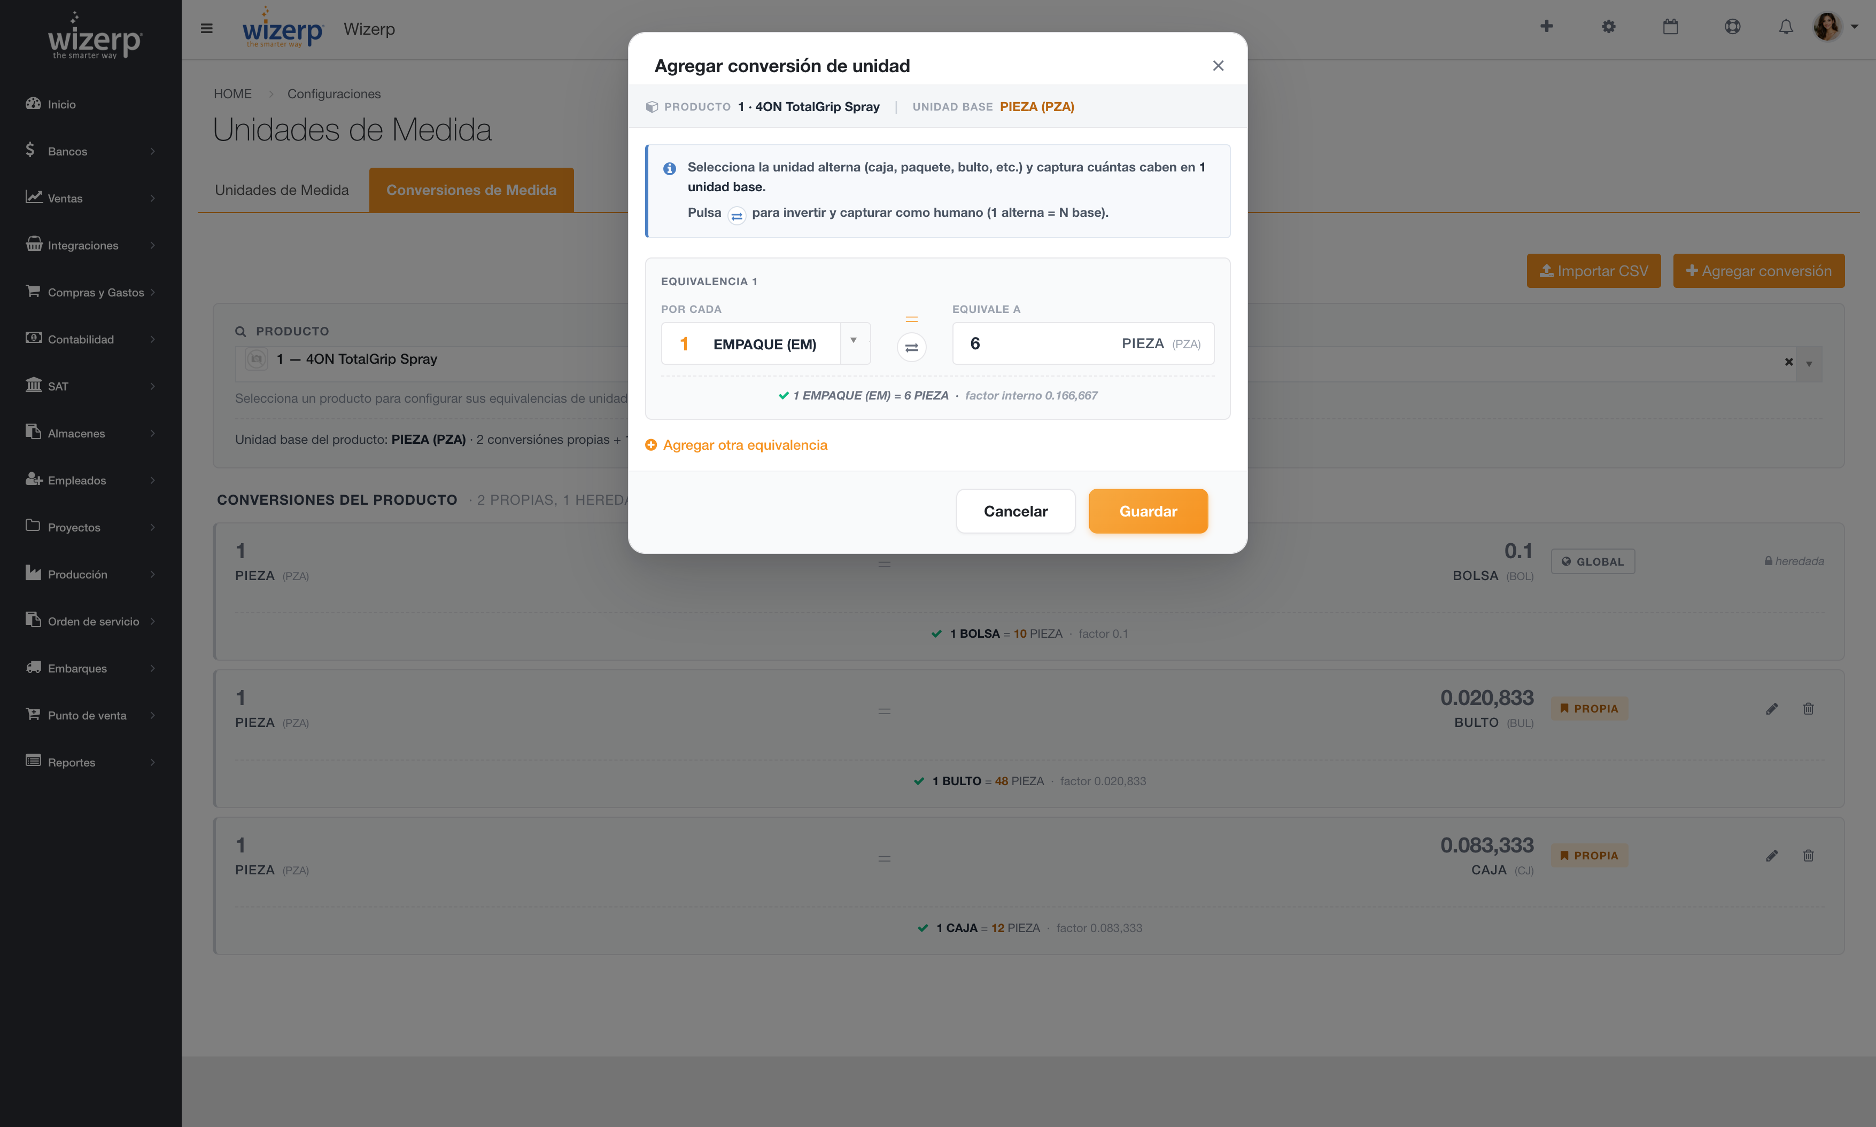Expand the Empleados sidebar menu

click(x=90, y=481)
